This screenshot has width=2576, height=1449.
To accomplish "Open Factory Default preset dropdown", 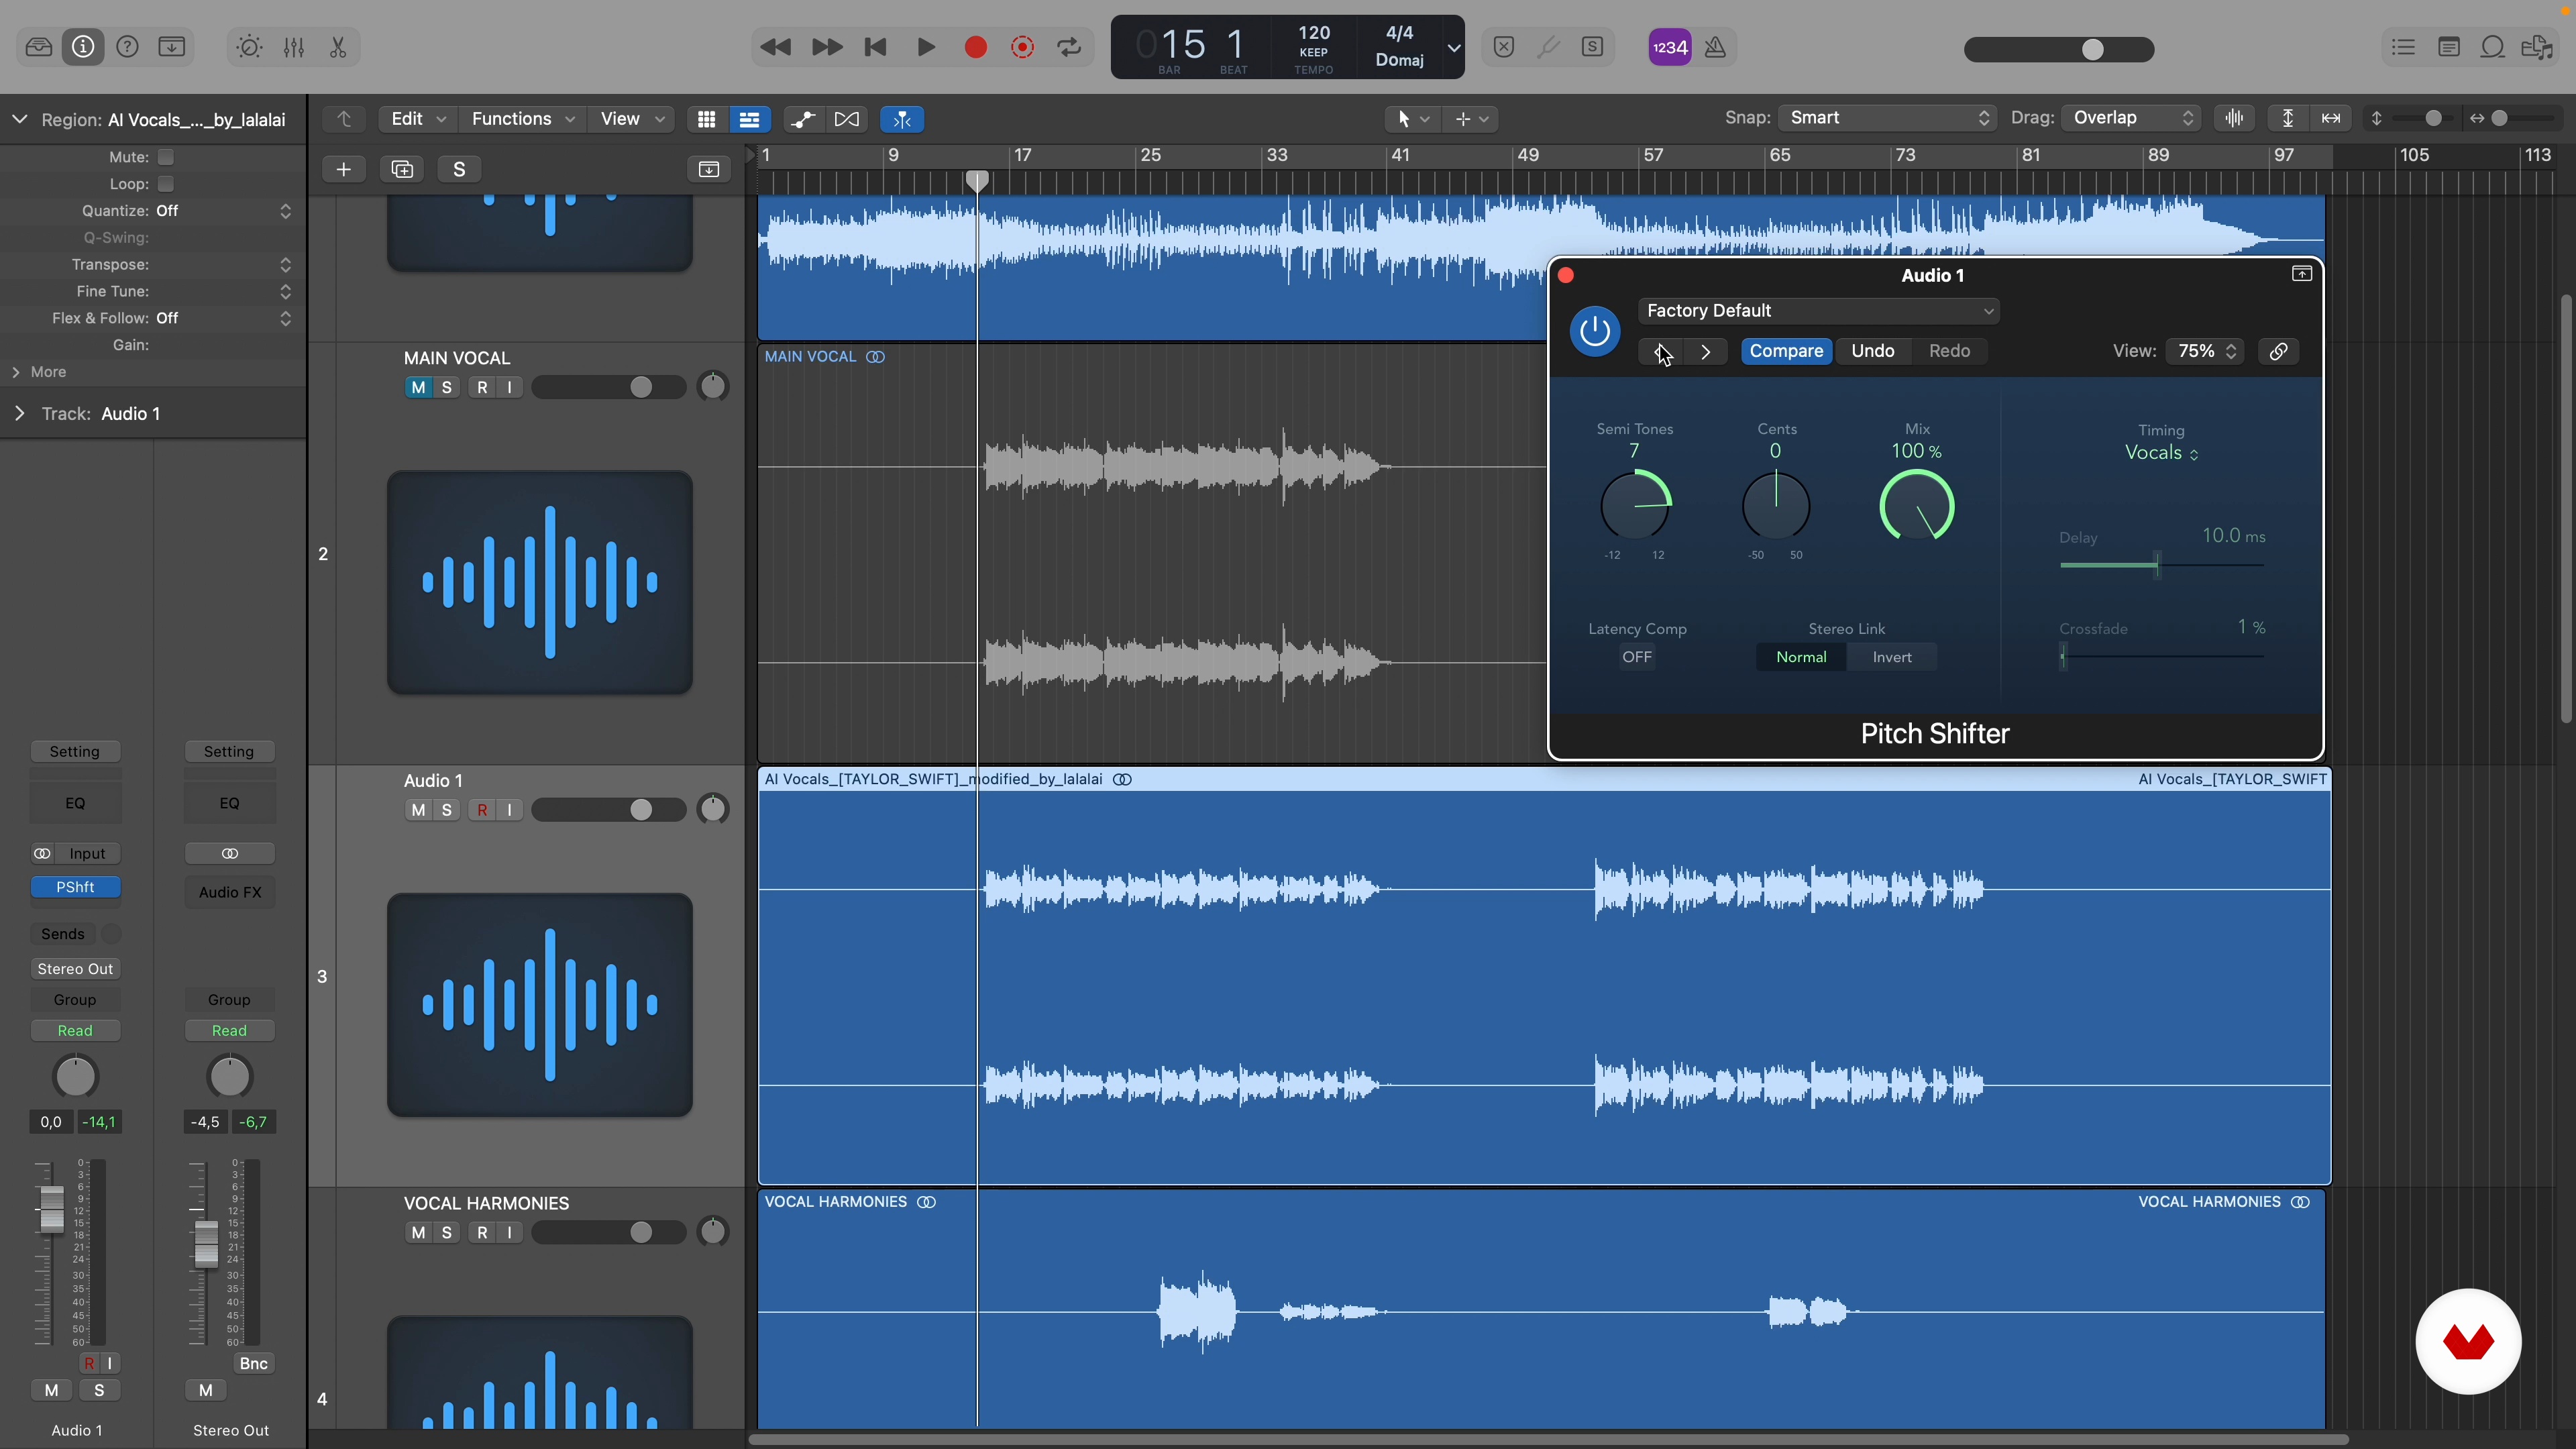I will point(1819,311).
